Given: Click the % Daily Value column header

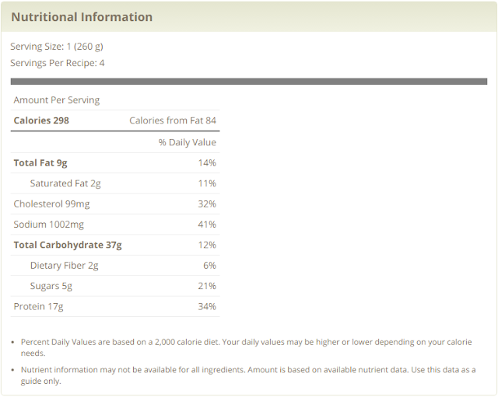Looking at the screenshot, I should [x=188, y=142].
